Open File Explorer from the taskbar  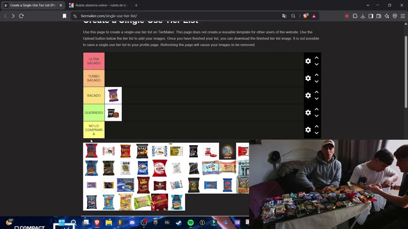(x=109, y=223)
